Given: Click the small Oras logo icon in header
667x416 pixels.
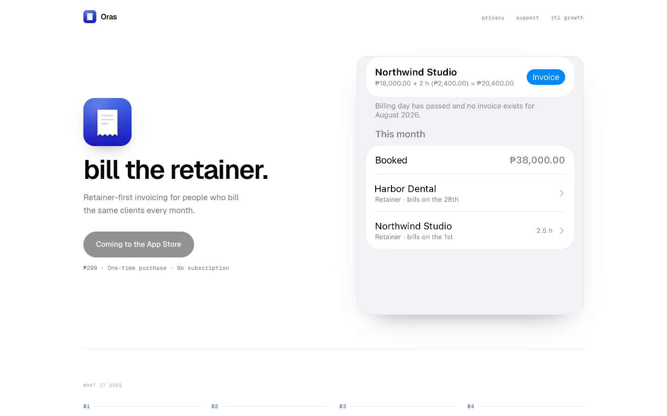Looking at the screenshot, I should [x=90, y=17].
